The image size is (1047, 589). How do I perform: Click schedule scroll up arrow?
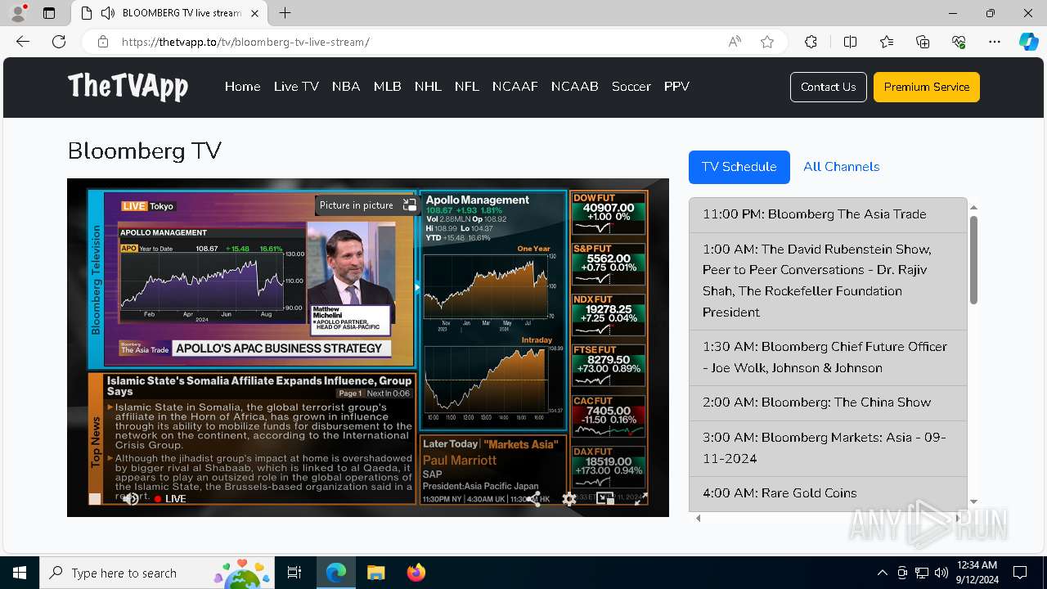(973, 208)
